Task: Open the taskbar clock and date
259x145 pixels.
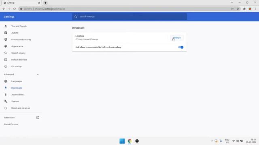Action: 251,141
